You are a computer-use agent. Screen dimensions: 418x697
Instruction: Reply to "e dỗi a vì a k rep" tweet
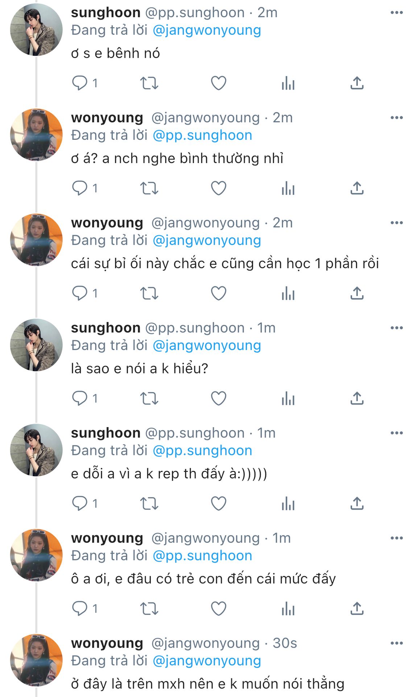point(80,504)
